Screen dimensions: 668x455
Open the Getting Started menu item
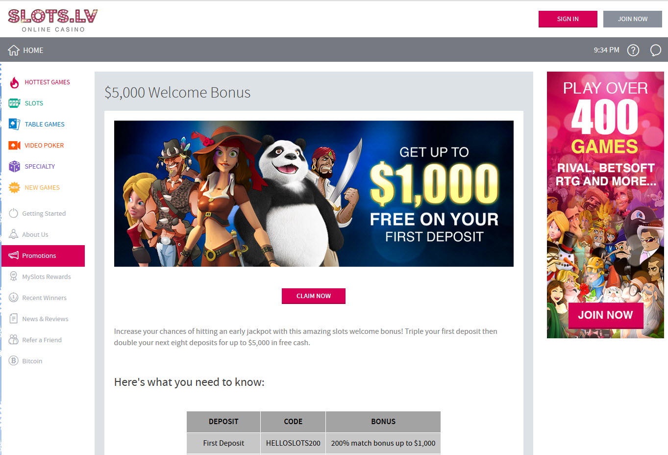[43, 214]
